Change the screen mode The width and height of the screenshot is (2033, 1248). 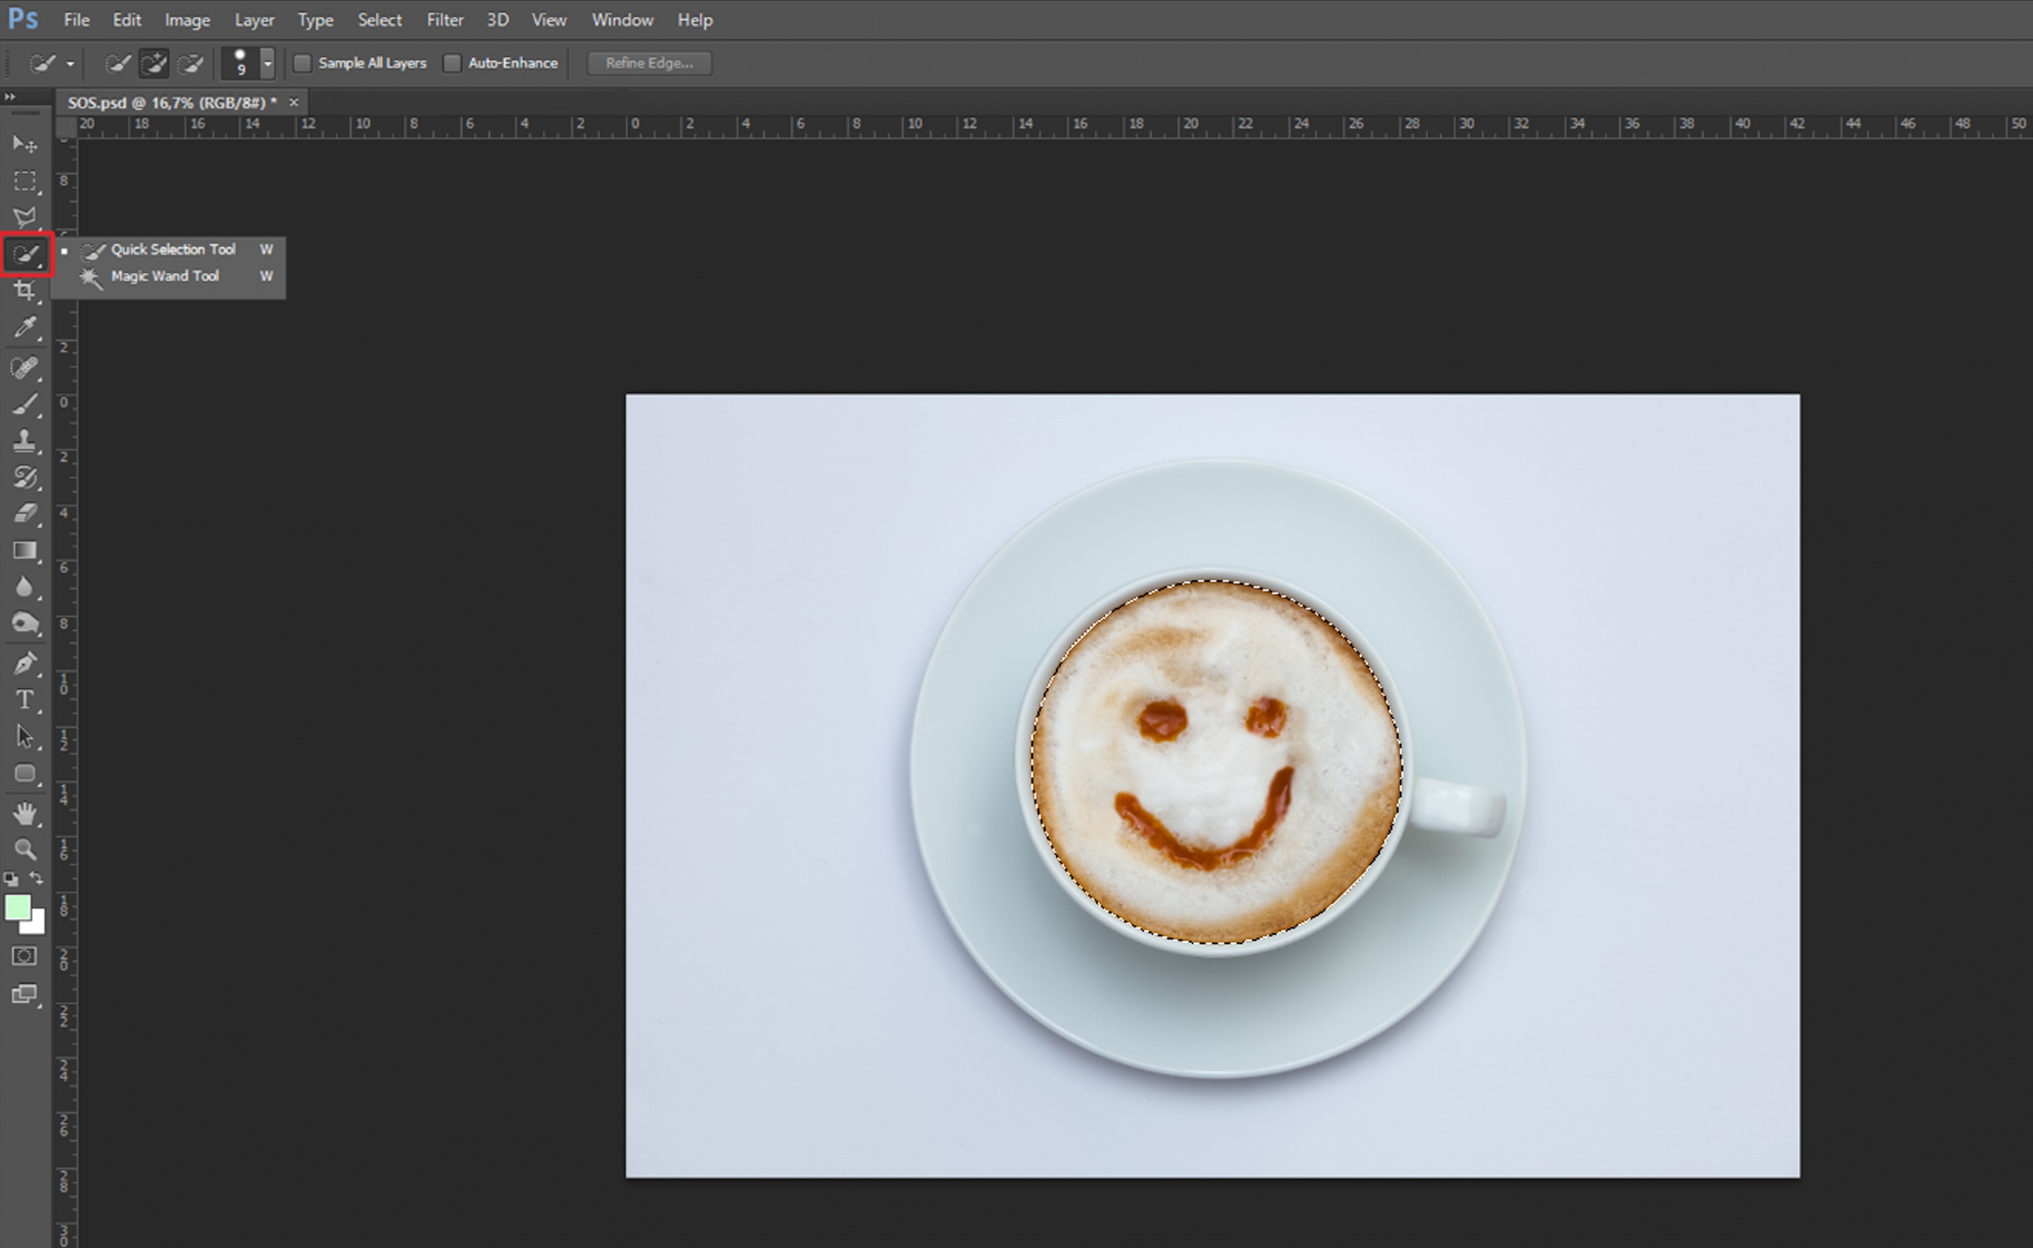(25, 994)
